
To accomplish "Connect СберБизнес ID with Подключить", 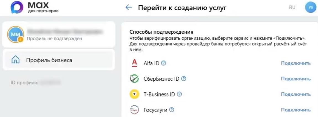I will pos(296,79).
